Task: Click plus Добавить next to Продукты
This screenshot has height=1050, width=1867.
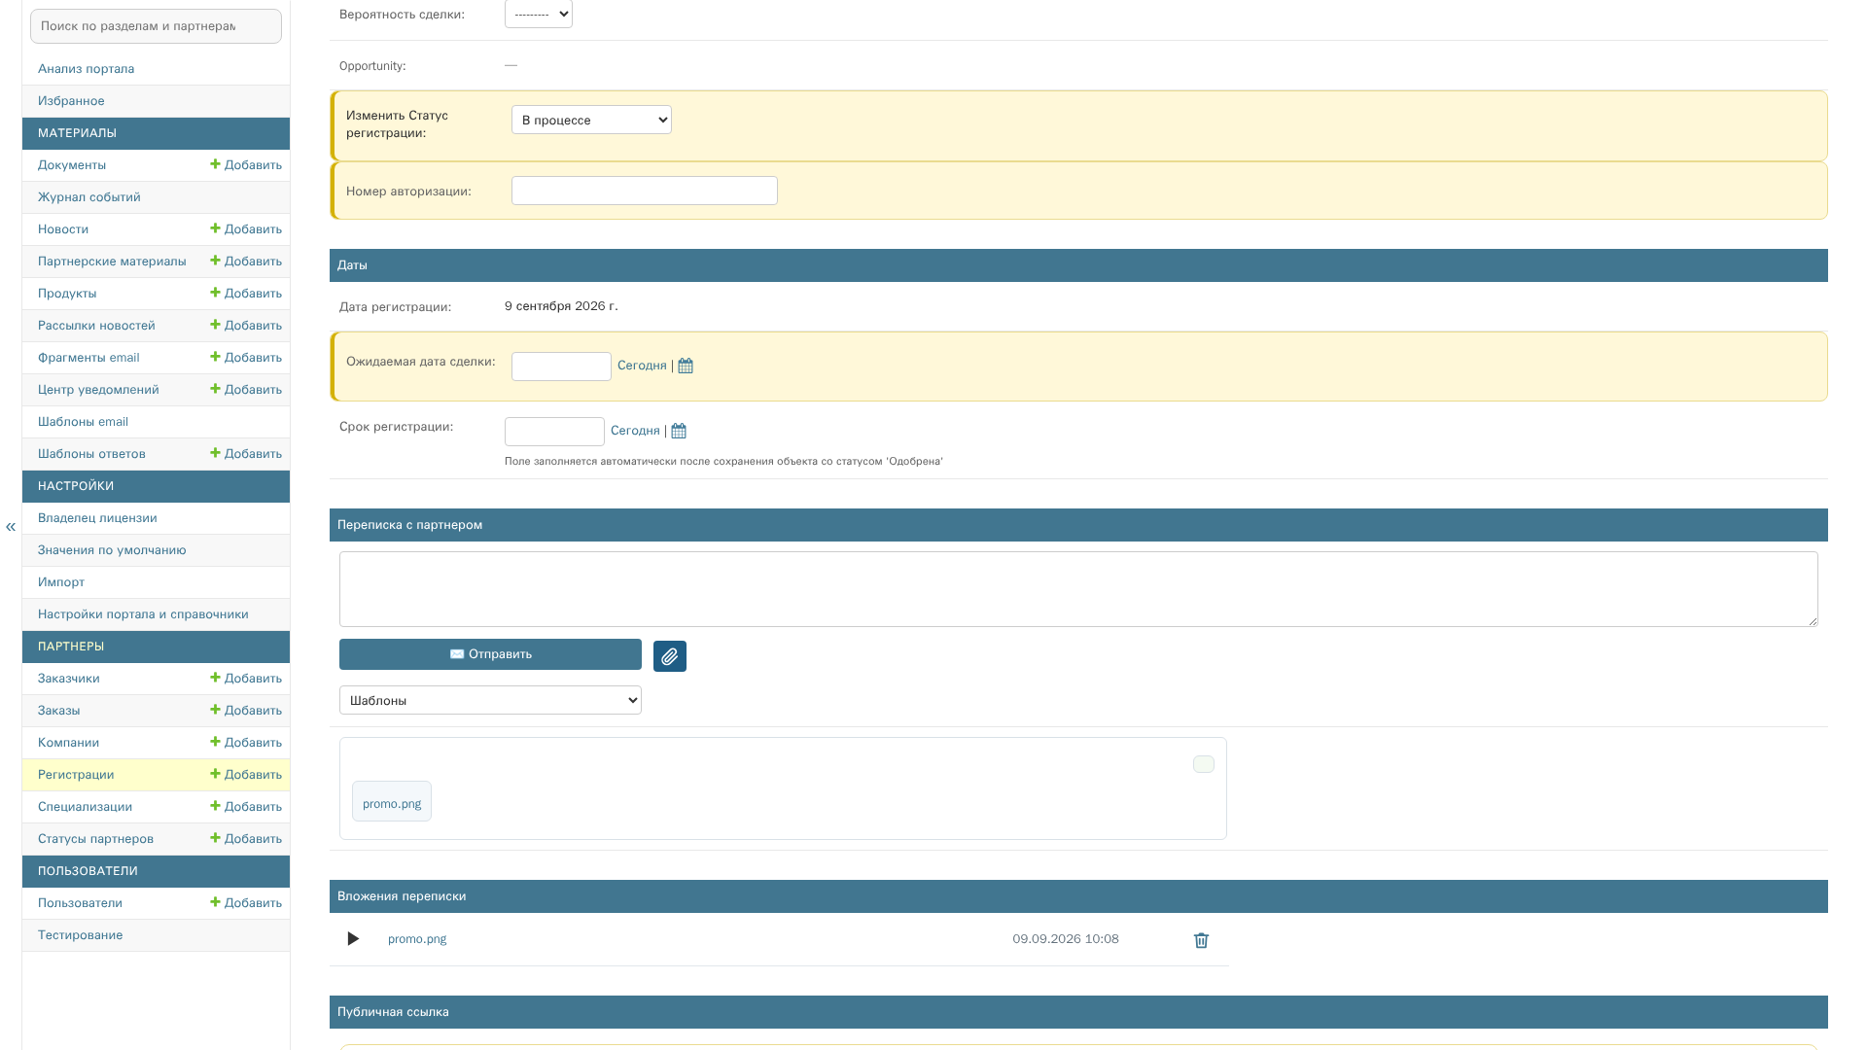Action: coord(246,294)
